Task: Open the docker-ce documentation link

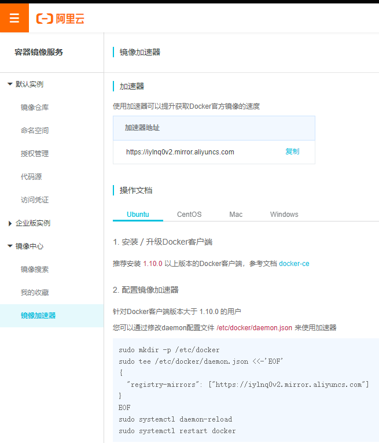Action: click(x=294, y=264)
